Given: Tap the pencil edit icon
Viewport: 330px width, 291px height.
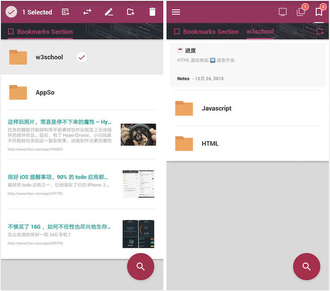Looking at the screenshot, I should point(109,12).
